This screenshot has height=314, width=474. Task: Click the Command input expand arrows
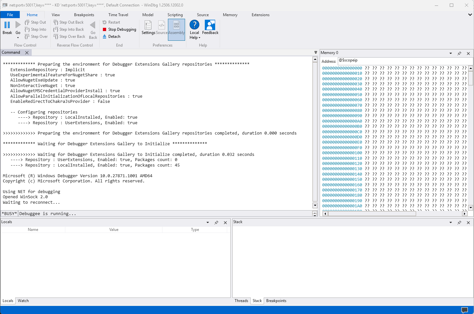click(314, 214)
